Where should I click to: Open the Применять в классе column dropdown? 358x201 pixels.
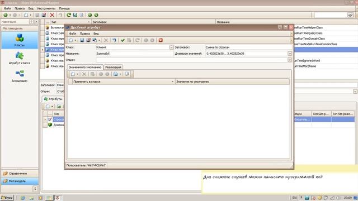pyautogui.click(x=172, y=82)
